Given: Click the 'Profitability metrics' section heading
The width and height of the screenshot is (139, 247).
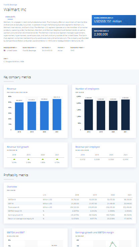Looking at the screenshot, I should pos(16,175).
